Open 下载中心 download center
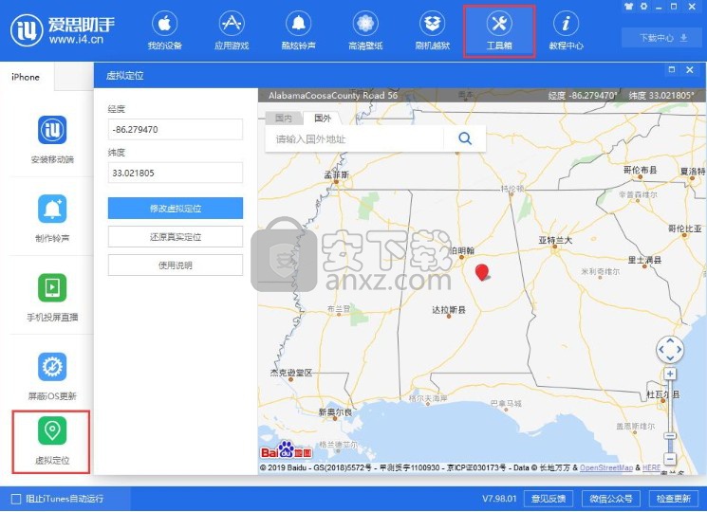The image size is (707, 512). point(662,38)
